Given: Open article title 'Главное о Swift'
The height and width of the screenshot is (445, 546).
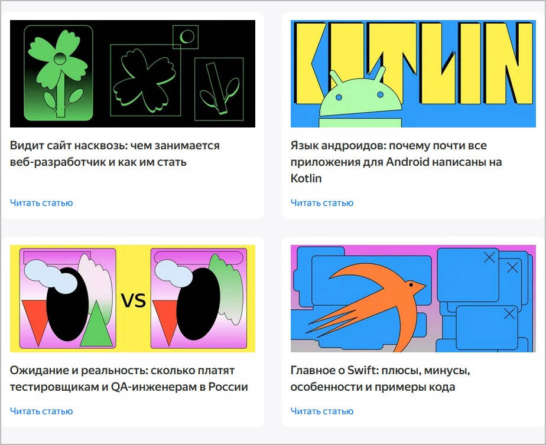Looking at the screenshot, I should tap(381, 378).
